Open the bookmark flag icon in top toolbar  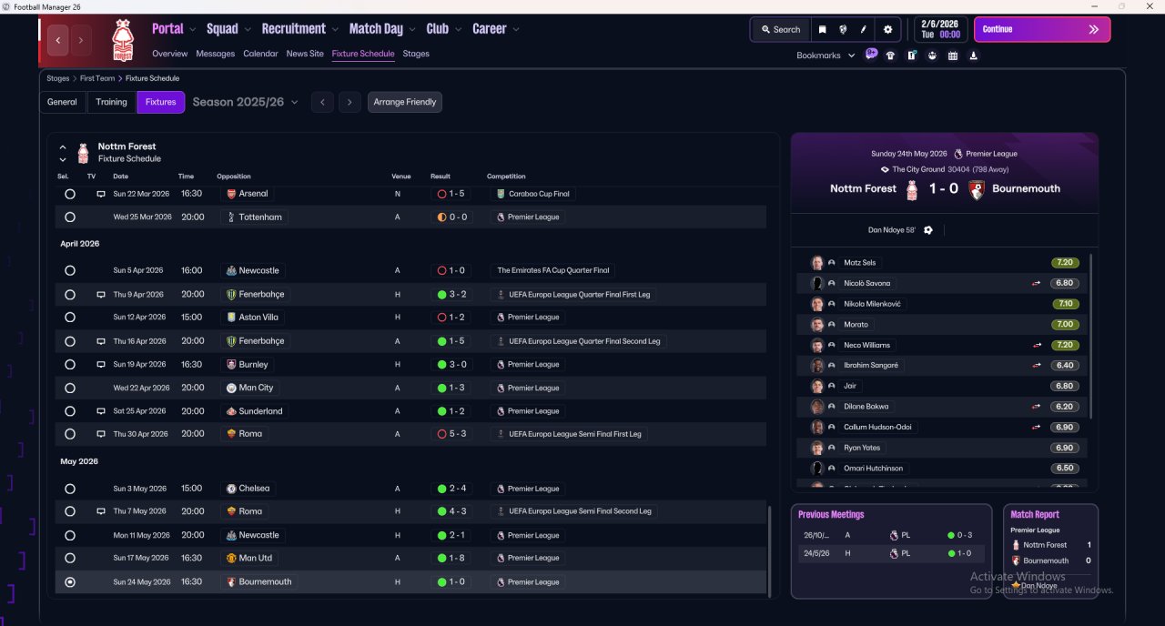click(822, 29)
